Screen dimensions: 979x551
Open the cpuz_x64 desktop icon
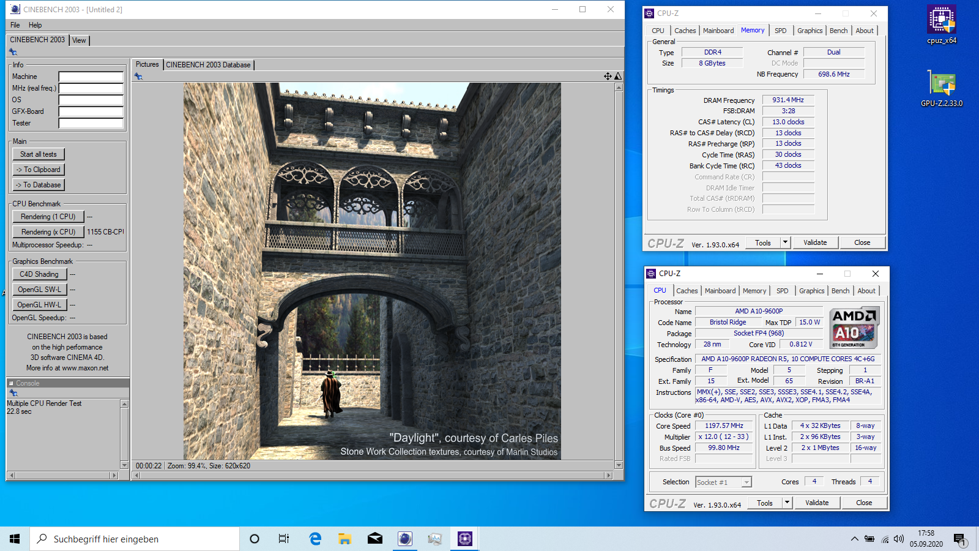(x=941, y=24)
